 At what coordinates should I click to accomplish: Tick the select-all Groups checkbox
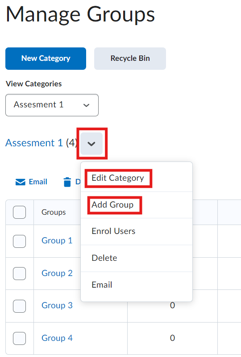(x=19, y=212)
